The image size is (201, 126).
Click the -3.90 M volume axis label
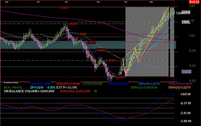[x=186, y=121]
